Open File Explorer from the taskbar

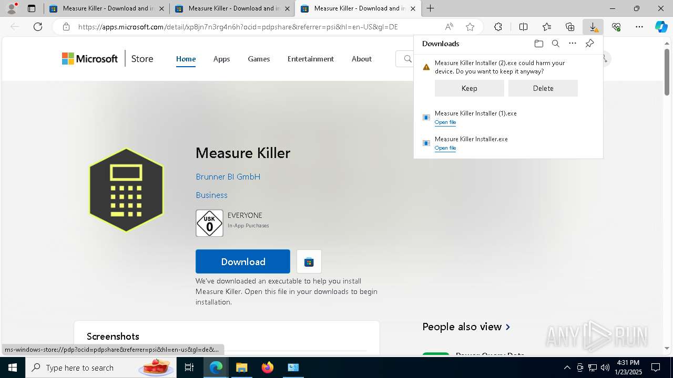click(x=241, y=367)
